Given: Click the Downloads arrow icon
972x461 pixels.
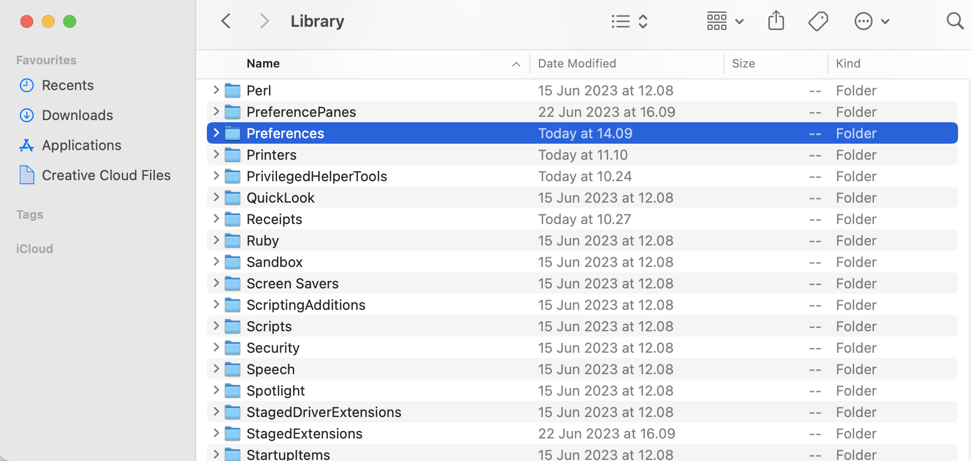Looking at the screenshot, I should tap(27, 115).
